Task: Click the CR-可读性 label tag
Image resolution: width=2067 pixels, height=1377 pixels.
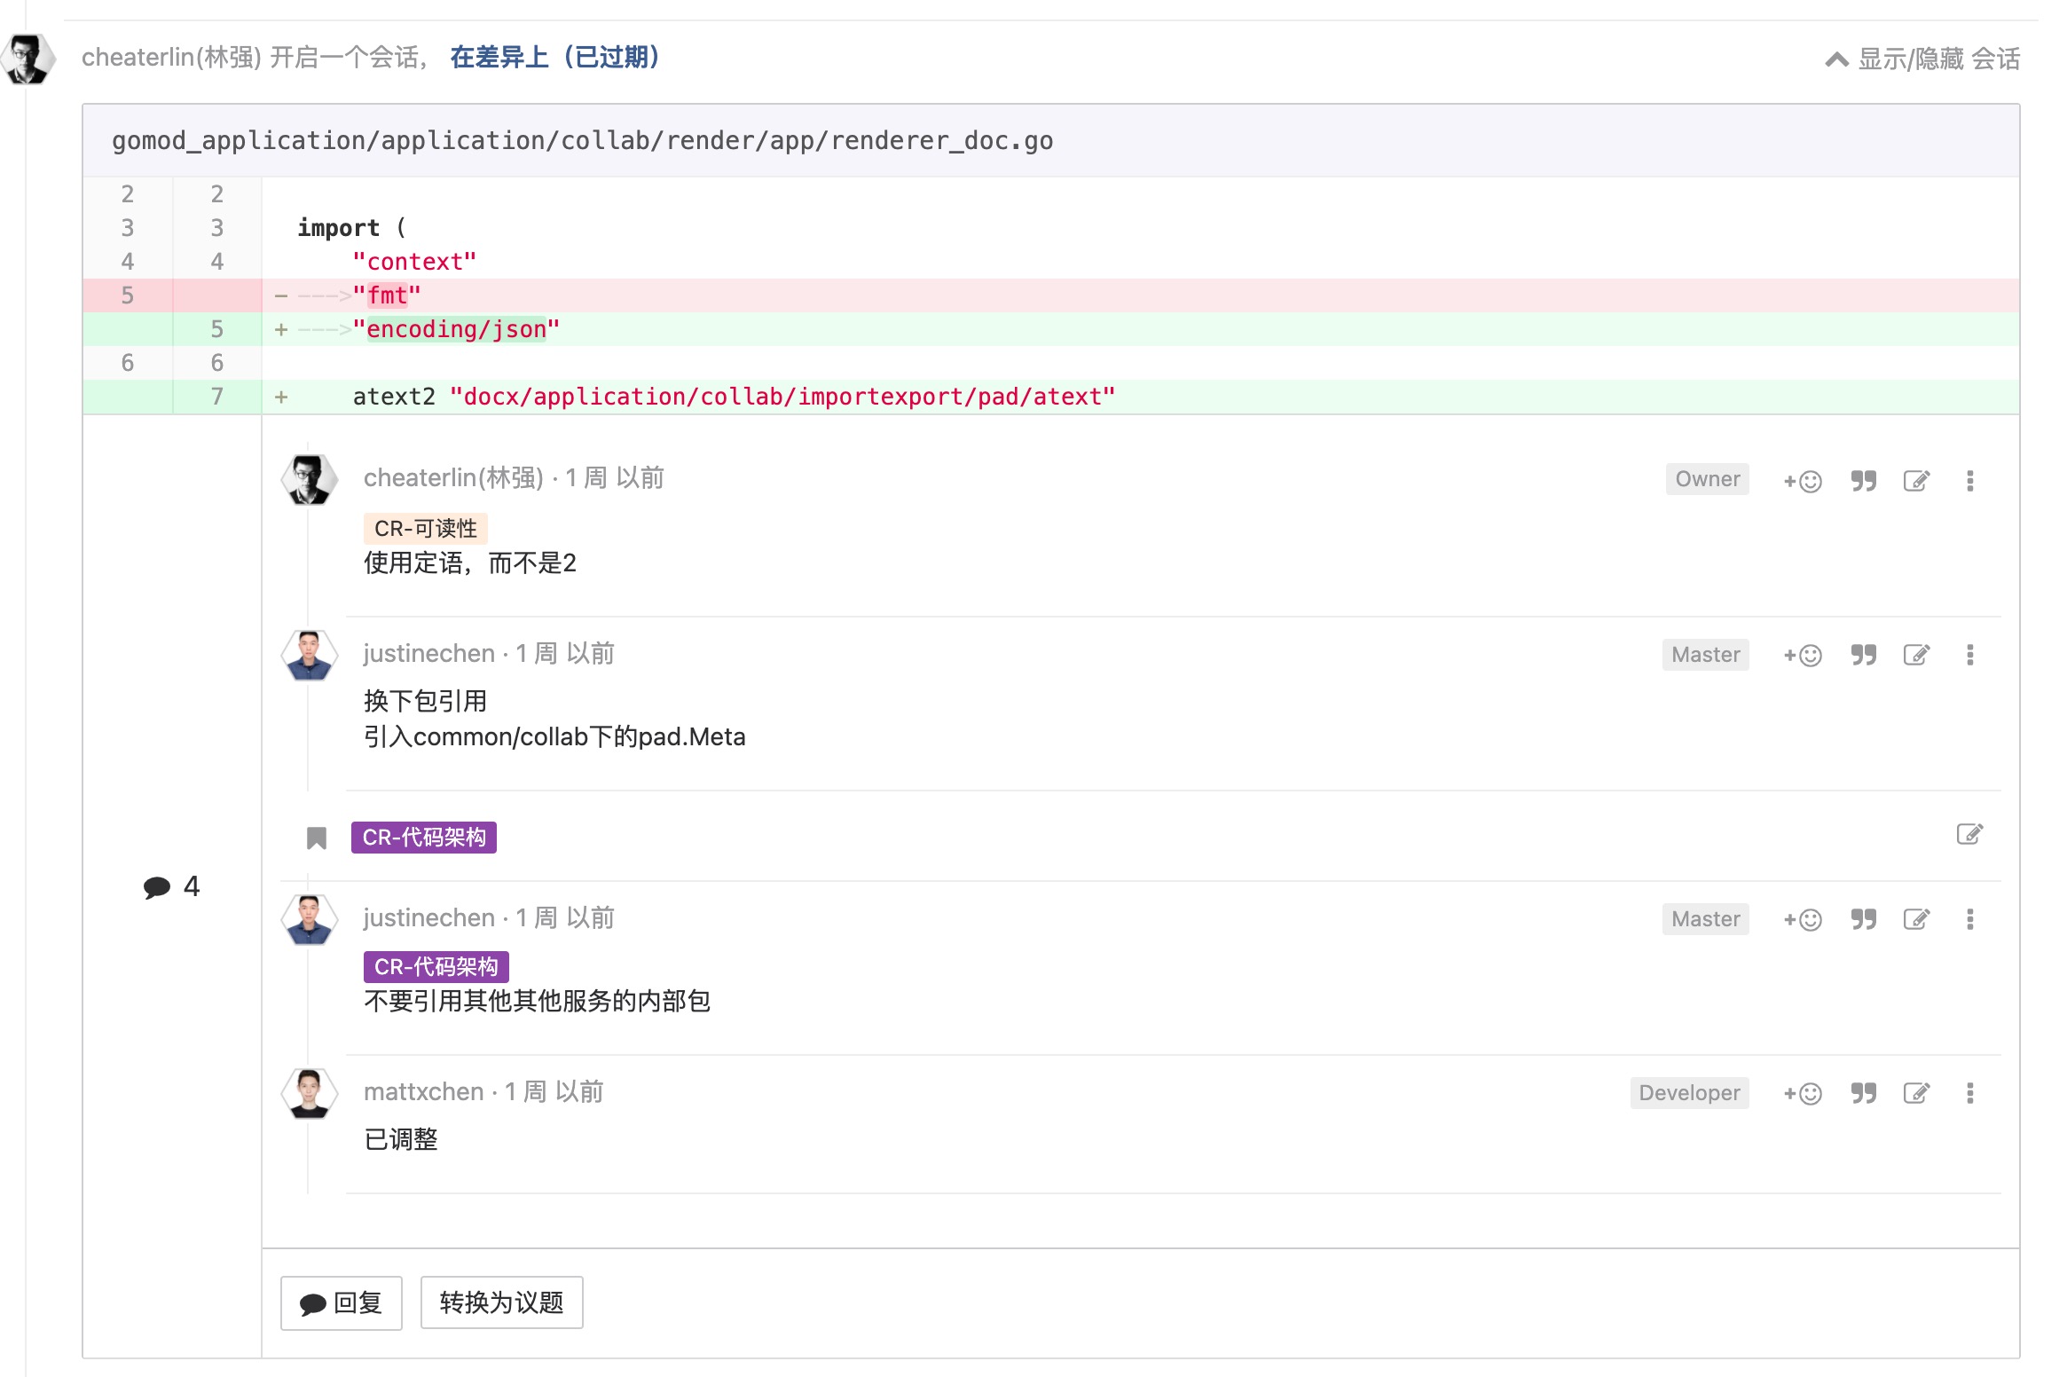Action: 425,529
